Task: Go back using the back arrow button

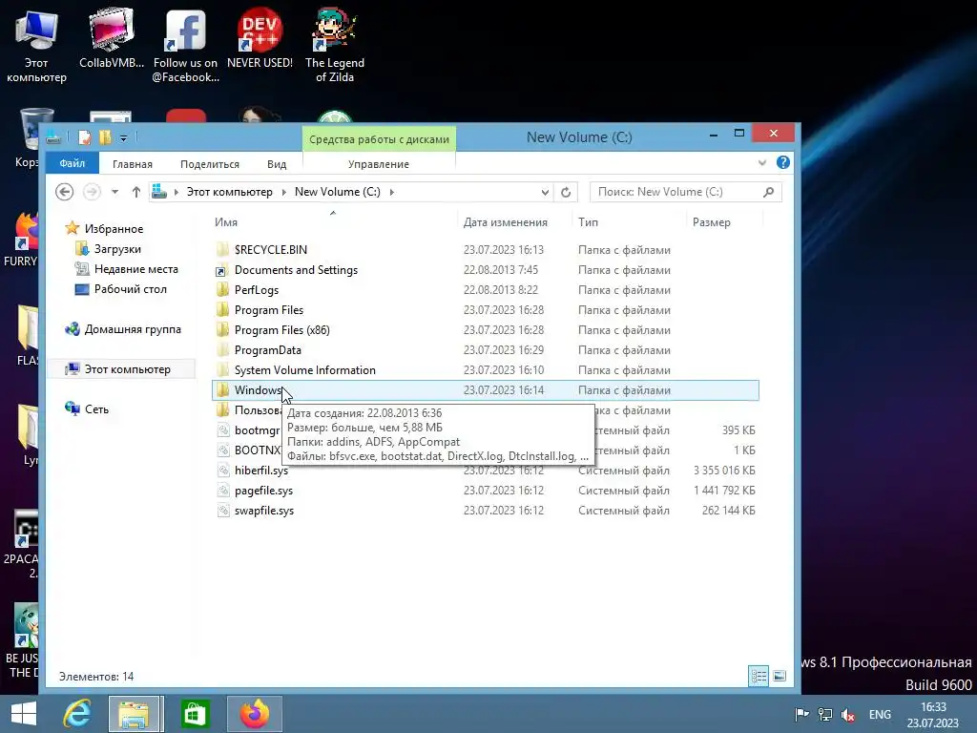Action: click(x=64, y=192)
